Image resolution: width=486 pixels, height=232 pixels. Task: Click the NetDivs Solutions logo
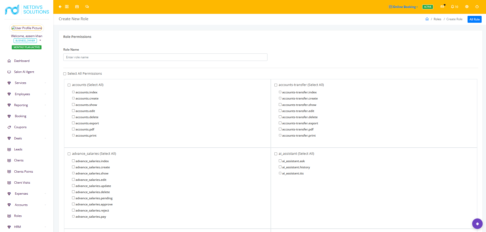pyautogui.click(x=27, y=9)
